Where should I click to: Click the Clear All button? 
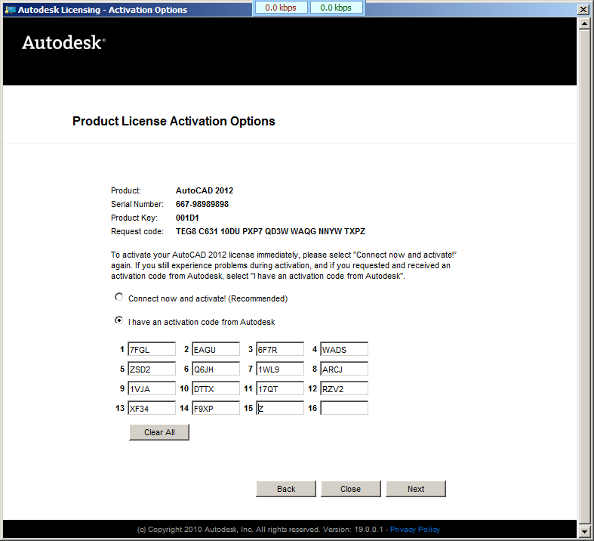click(x=159, y=432)
